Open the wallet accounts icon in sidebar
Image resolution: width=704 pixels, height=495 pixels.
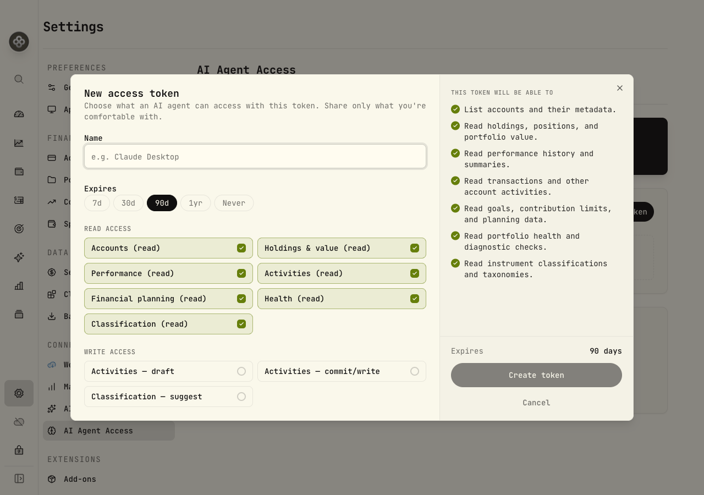point(19,171)
